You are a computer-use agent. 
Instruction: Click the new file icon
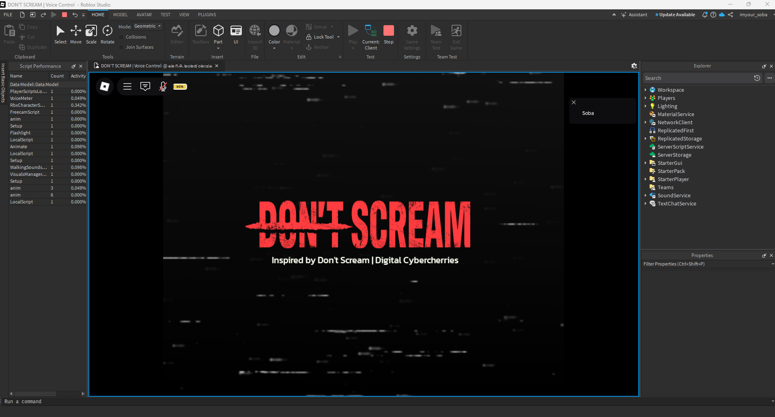click(22, 15)
